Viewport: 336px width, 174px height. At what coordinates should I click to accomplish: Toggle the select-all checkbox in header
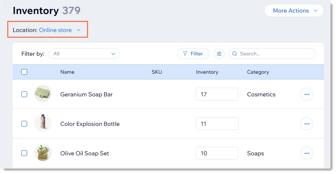[x=24, y=72]
